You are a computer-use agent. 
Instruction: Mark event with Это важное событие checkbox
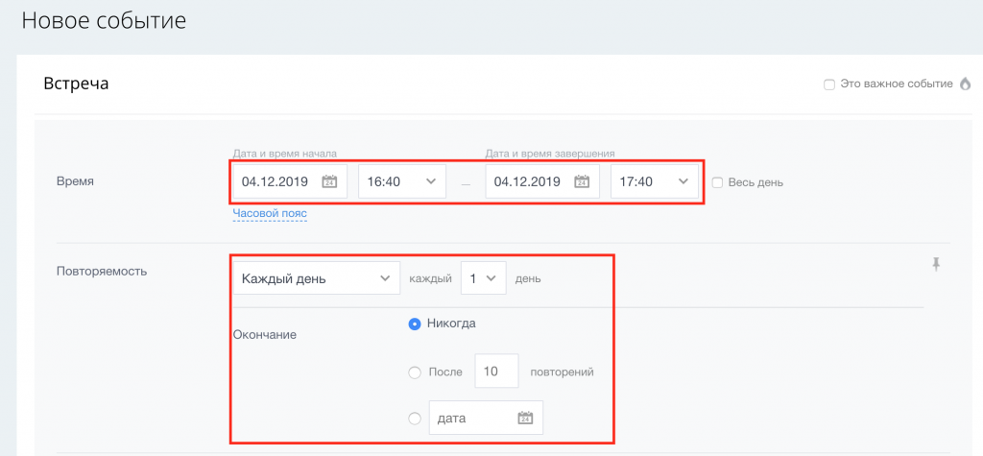click(x=829, y=84)
